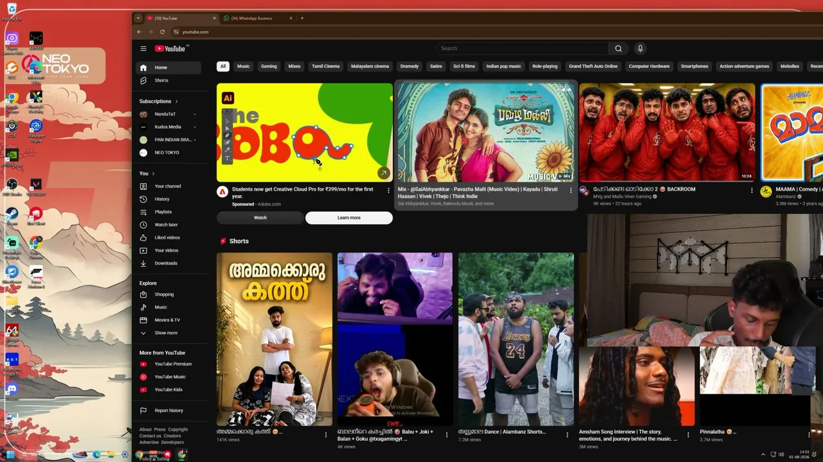This screenshot has width=823, height=462.
Task: Open watch History in the sidebar
Action: pyautogui.click(x=168, y=199)
